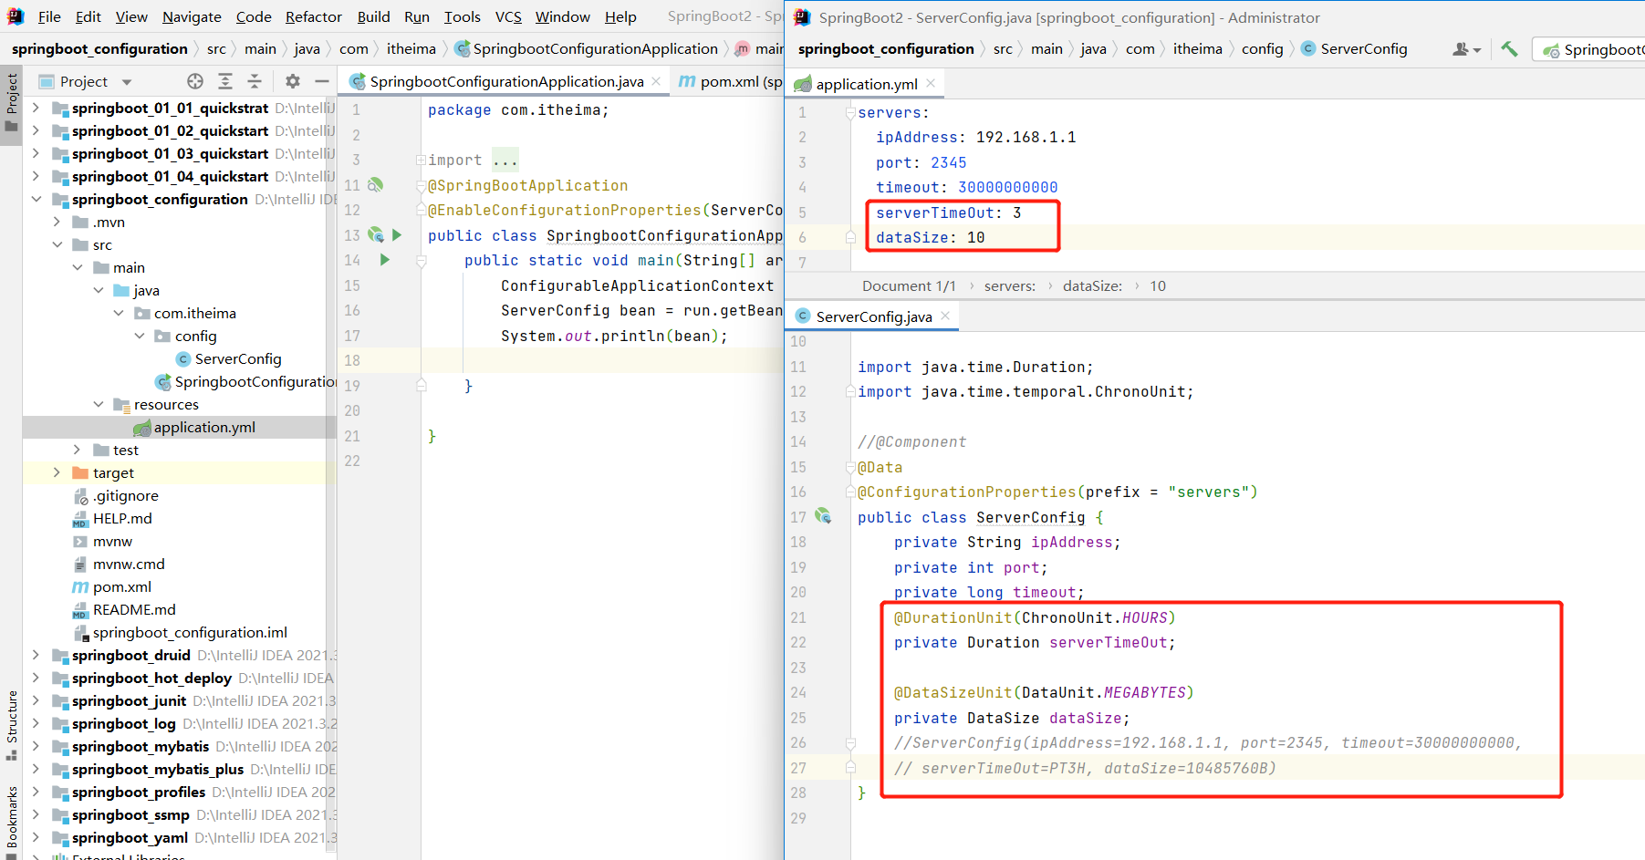1645x860 pixels.
Task: Select HELP.md in project tree
Action: (x=122, y=518)
